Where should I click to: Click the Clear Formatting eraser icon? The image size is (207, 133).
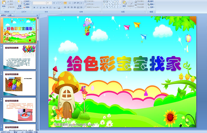pos(61,3)
